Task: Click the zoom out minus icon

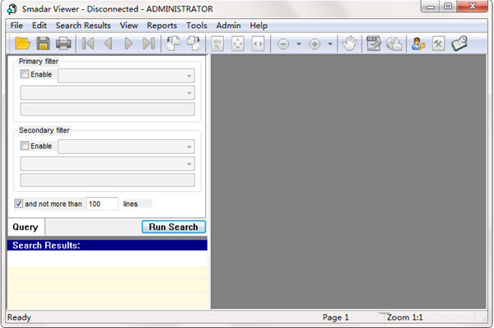Action: [283, 44]
